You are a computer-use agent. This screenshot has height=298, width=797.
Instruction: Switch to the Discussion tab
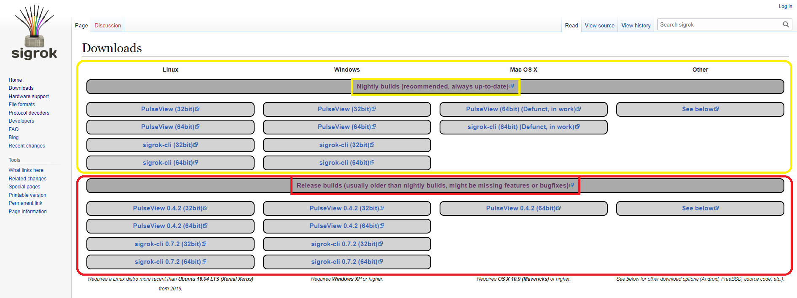point(108,25)
